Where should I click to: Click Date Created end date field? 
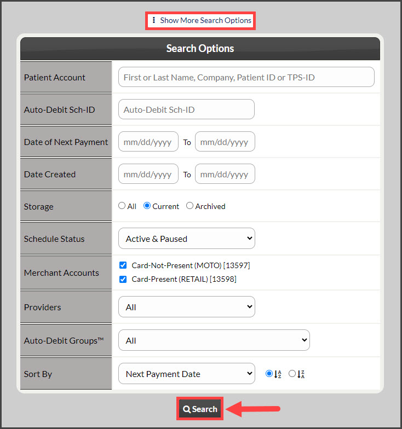[x=225, y=174]
